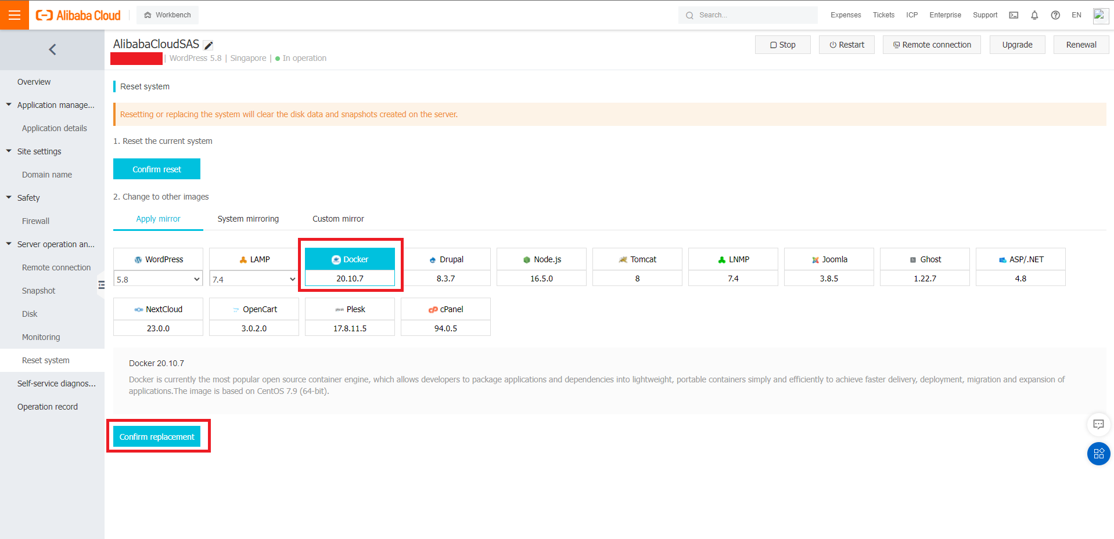
Task: Switch language using EN selector
Action: coord(1076,15)
